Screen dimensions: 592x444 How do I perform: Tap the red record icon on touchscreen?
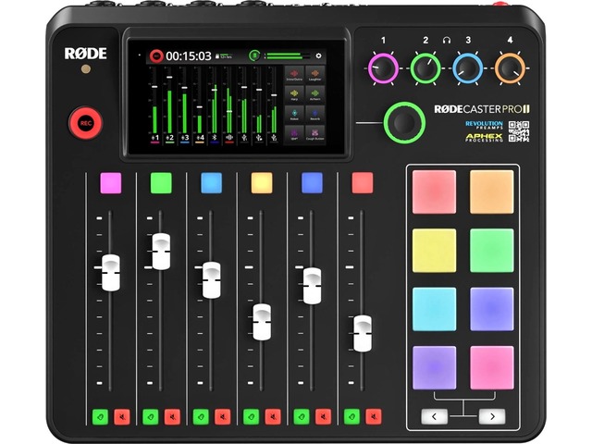point(156,55)
